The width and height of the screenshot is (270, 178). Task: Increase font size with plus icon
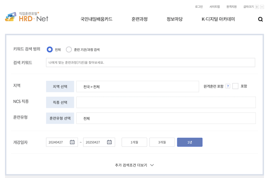point(257,7)
